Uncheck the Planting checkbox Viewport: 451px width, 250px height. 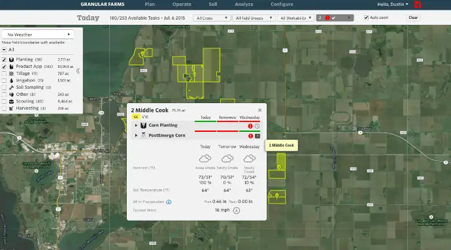(x=4, y=60)
